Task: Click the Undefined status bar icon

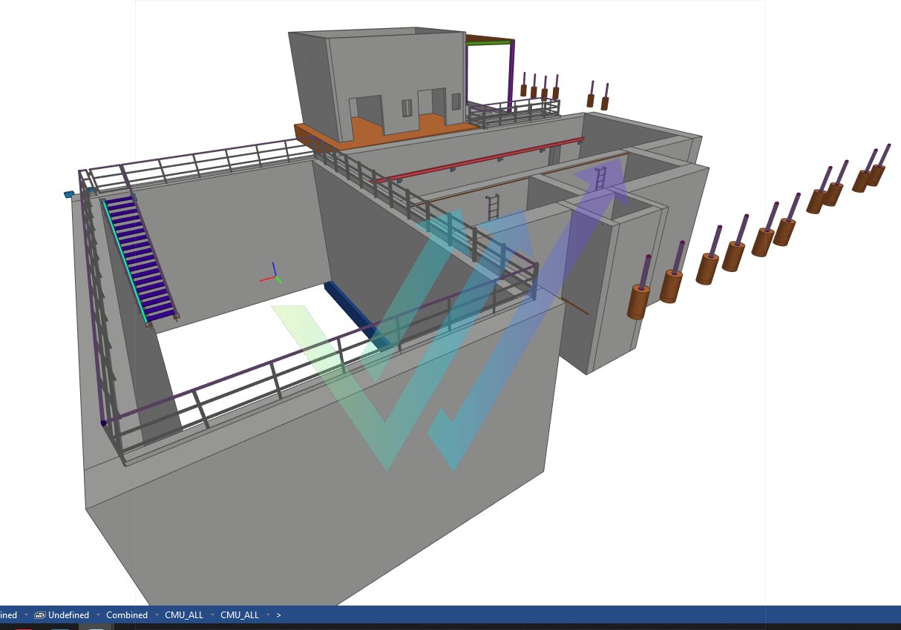Action: pos(40,615)
